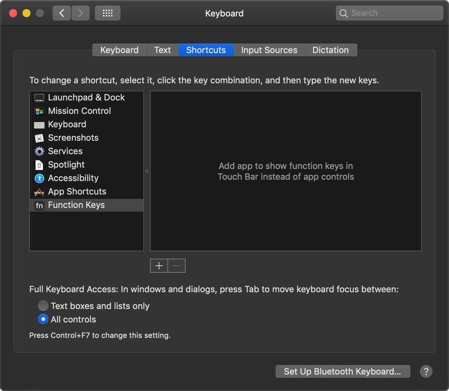The width and height of the screenshot is (449, 391).
Task: Select 'Text boxes and lists only' radio
Action: click(x=43, y=306)
